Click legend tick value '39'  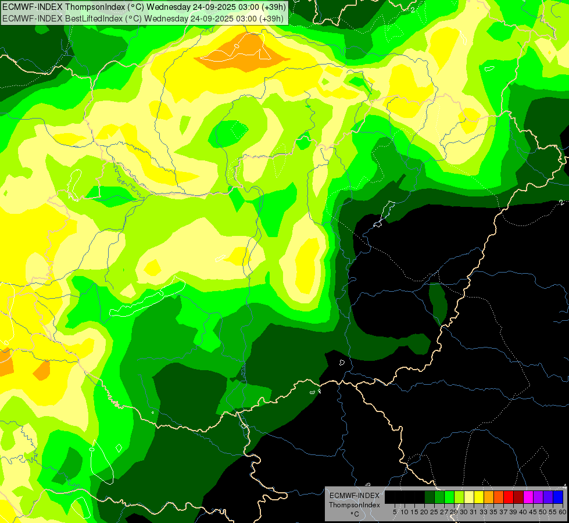coord(513,512)
